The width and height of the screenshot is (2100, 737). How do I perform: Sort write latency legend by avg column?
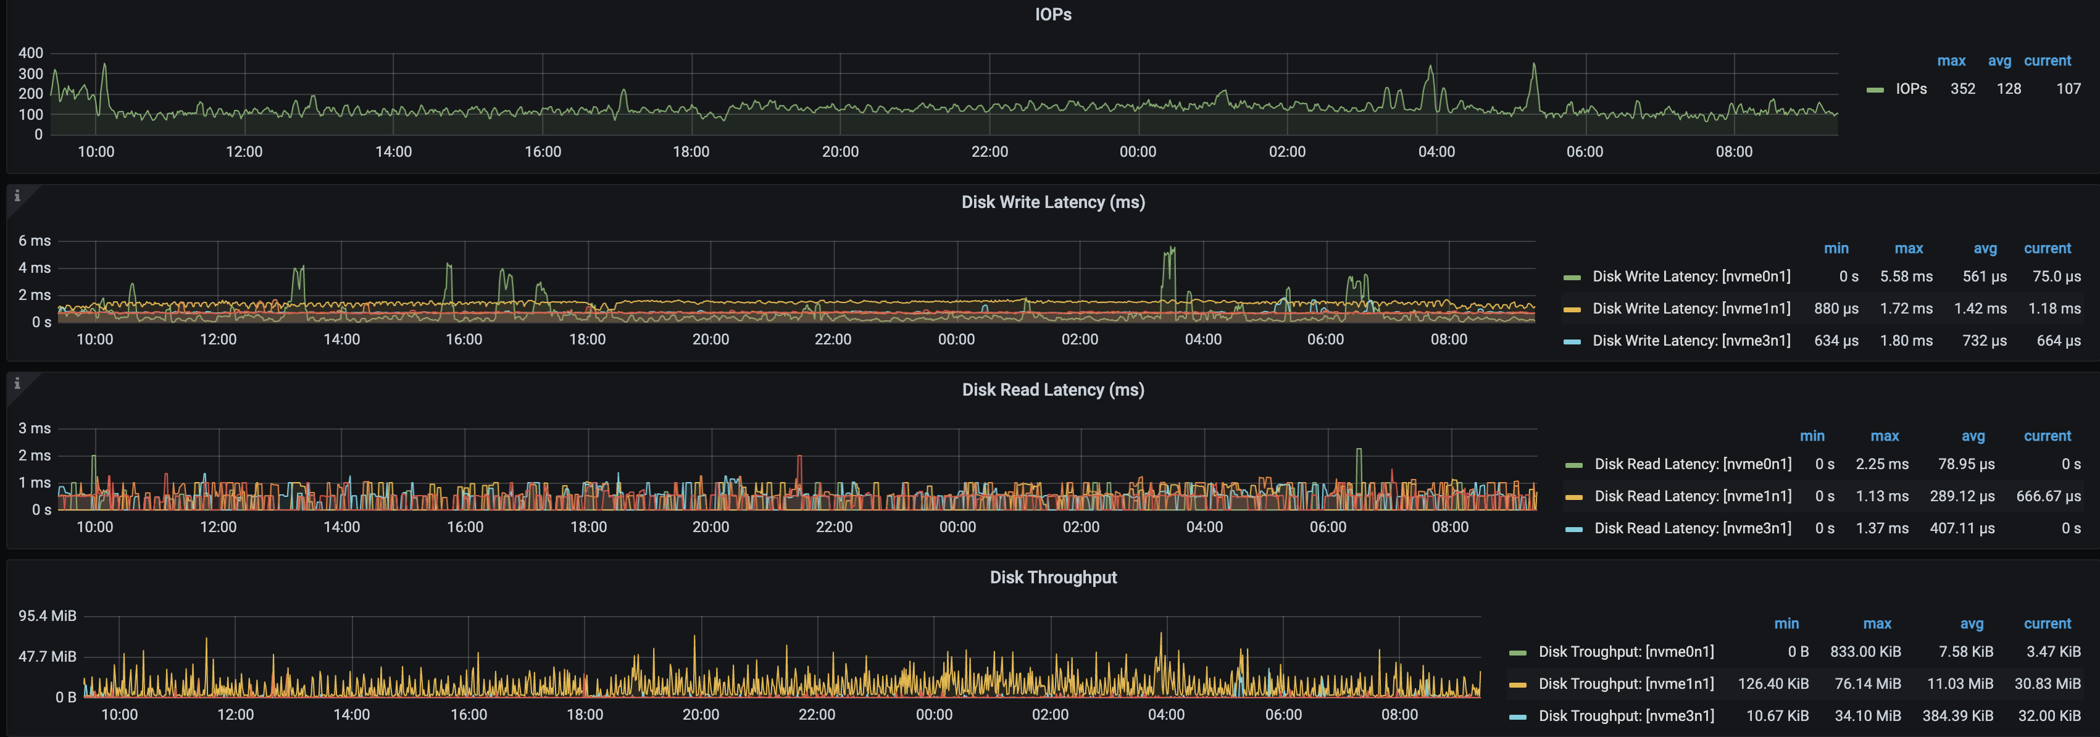[1984, 249]
